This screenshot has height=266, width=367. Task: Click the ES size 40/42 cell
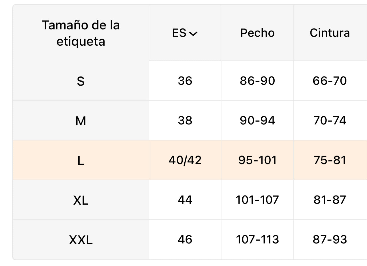coord(185,160)
